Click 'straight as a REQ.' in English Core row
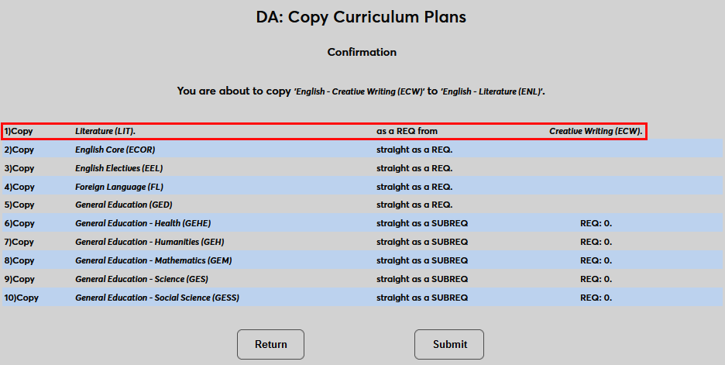 pyautogui.click(x=414, y=150)
